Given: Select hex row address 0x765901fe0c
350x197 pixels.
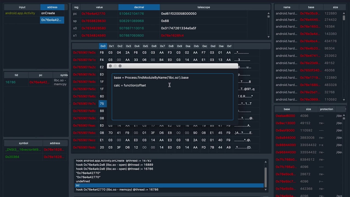Looking at the screenshot, I should 84,53.
